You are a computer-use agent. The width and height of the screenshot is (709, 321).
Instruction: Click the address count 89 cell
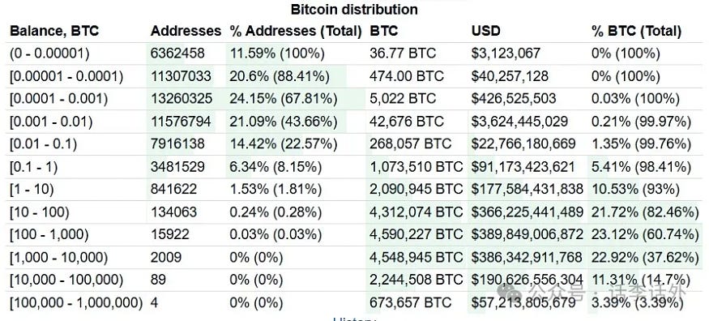point(158,280)
